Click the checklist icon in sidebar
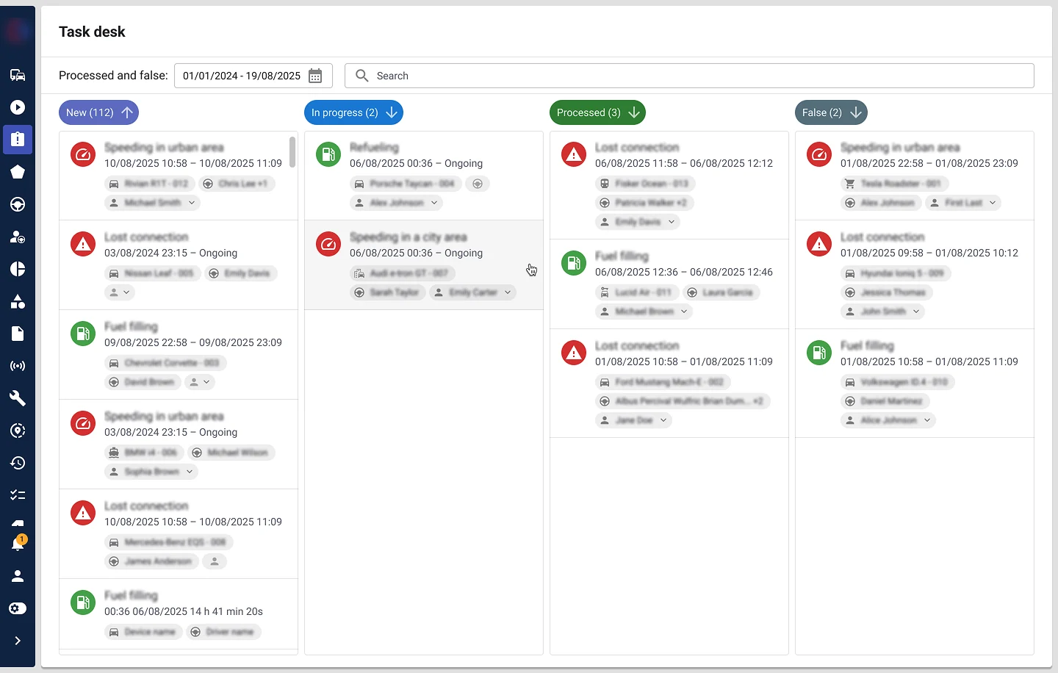Screen dimensions: 1058x673 pyautogui.click(x=18, y=495)
